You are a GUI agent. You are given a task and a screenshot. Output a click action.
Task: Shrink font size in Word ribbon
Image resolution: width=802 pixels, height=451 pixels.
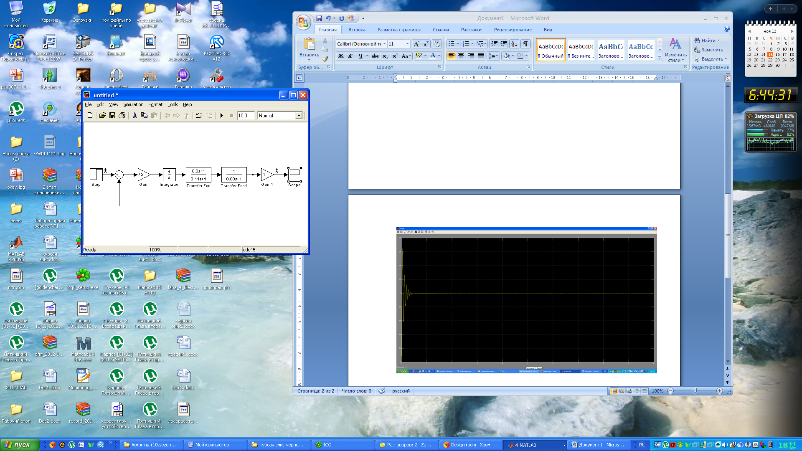tap(425, 44)
